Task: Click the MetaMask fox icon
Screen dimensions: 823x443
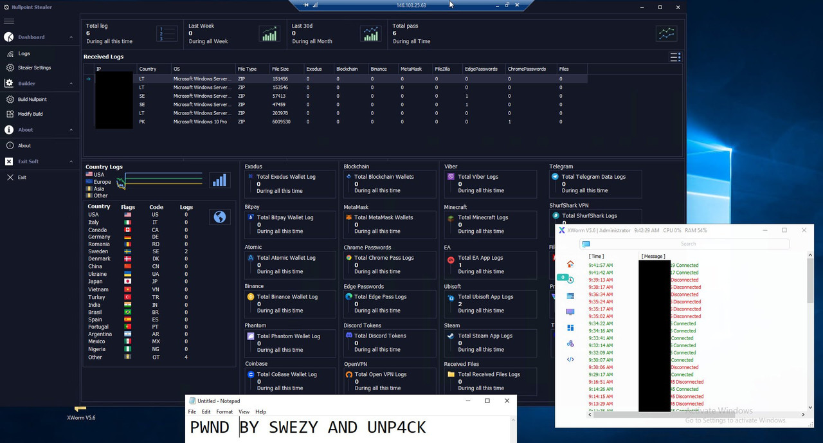Action: click(348, 217)
